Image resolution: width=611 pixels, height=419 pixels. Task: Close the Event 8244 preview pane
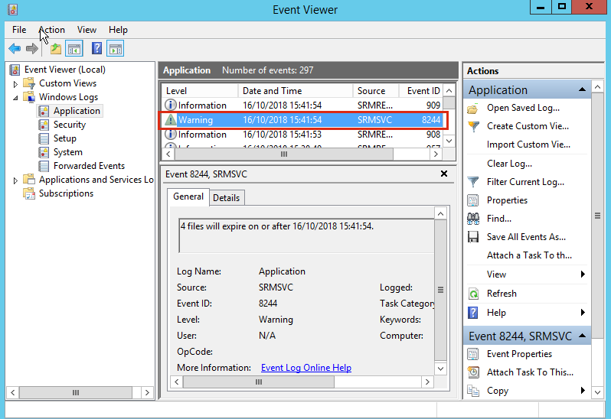tap(444, 174)
